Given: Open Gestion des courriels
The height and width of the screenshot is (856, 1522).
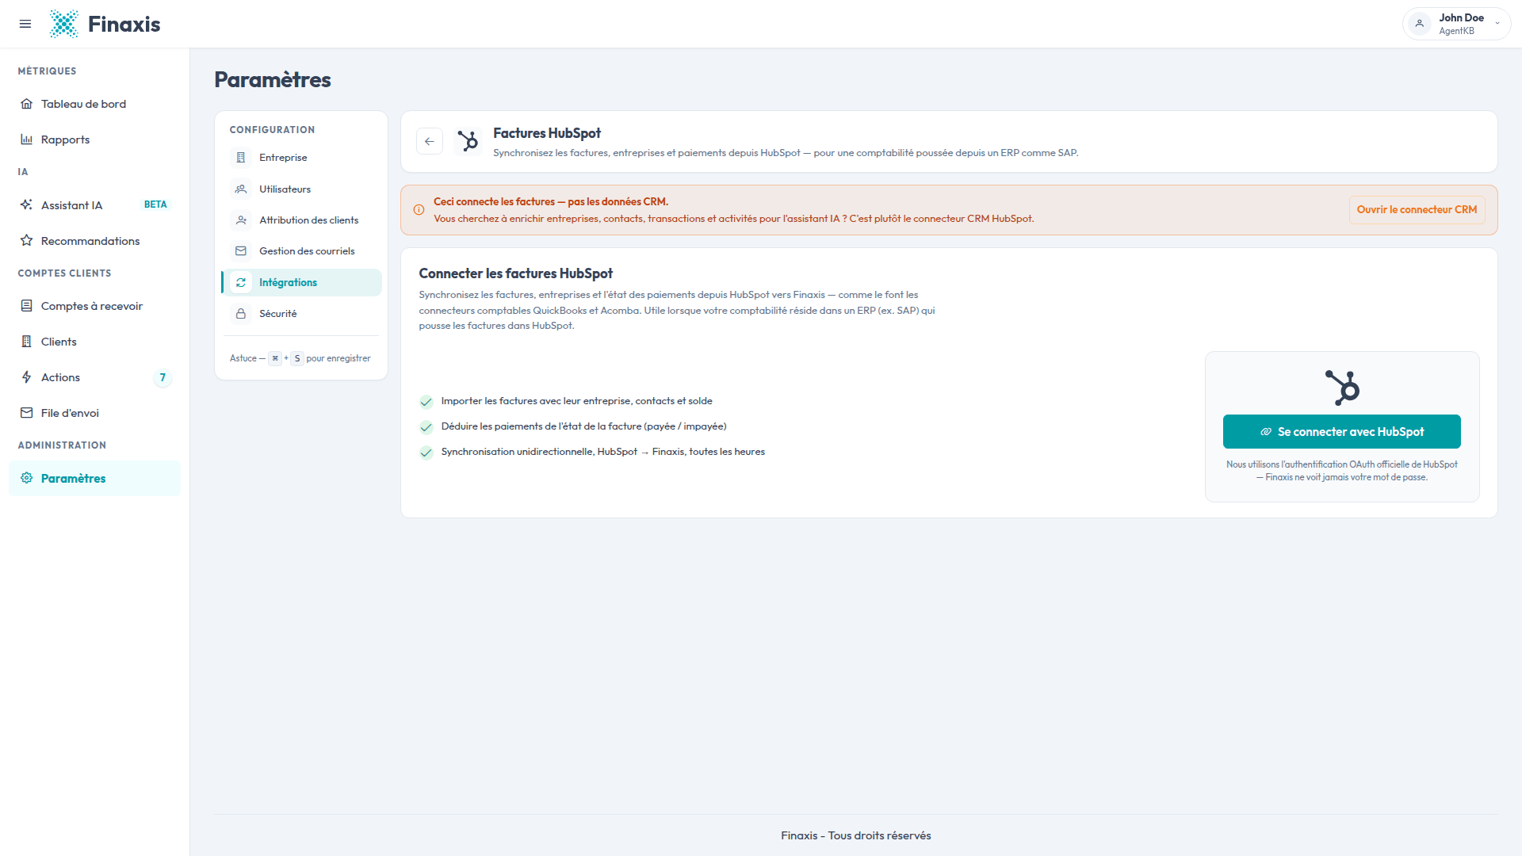Looking at the screenshot, I should click(x=301, y=251).
